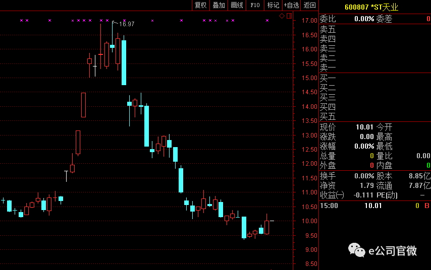Click the 净资 value 1.79

pos(367,185)
